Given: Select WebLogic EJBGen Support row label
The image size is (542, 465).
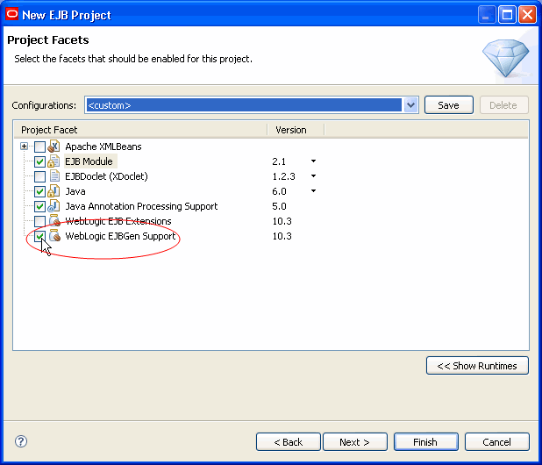Looking at the screenshot, I should 121,236.
